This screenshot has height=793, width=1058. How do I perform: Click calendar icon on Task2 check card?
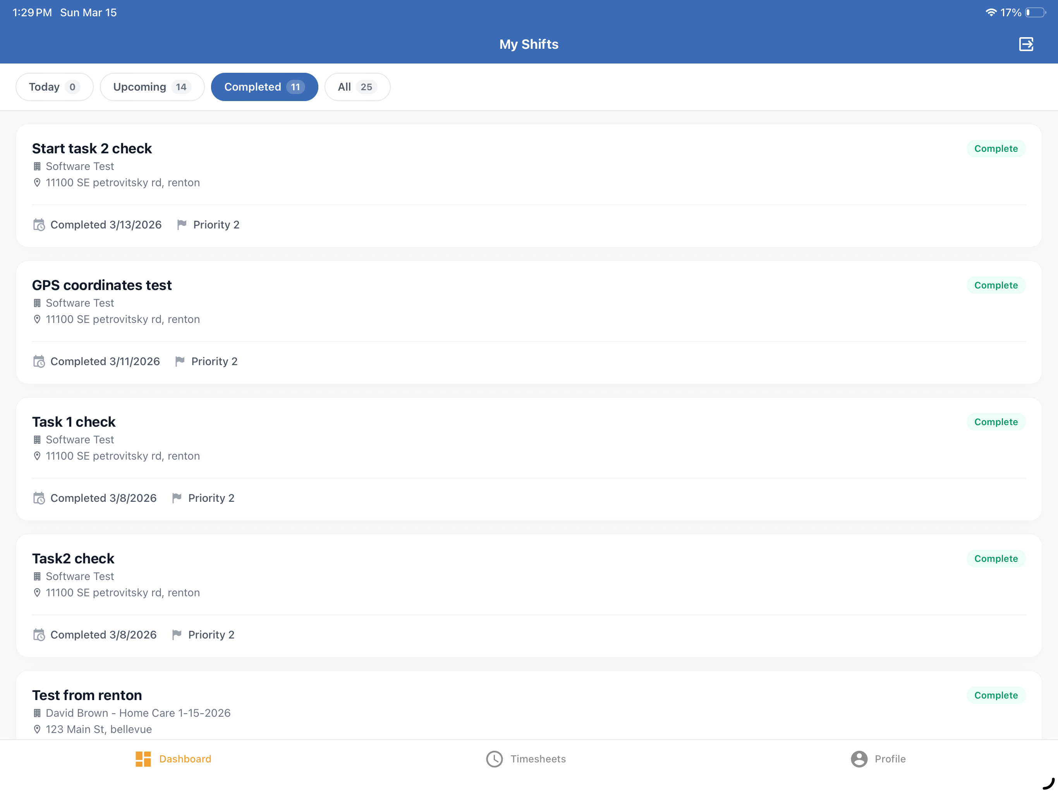click(39, 635)
